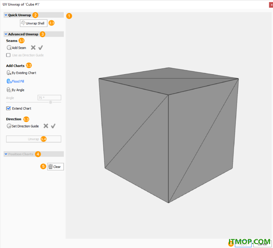Click the Cancel button
The width and height of the screenshot is (273, 248).
[262, 244]
